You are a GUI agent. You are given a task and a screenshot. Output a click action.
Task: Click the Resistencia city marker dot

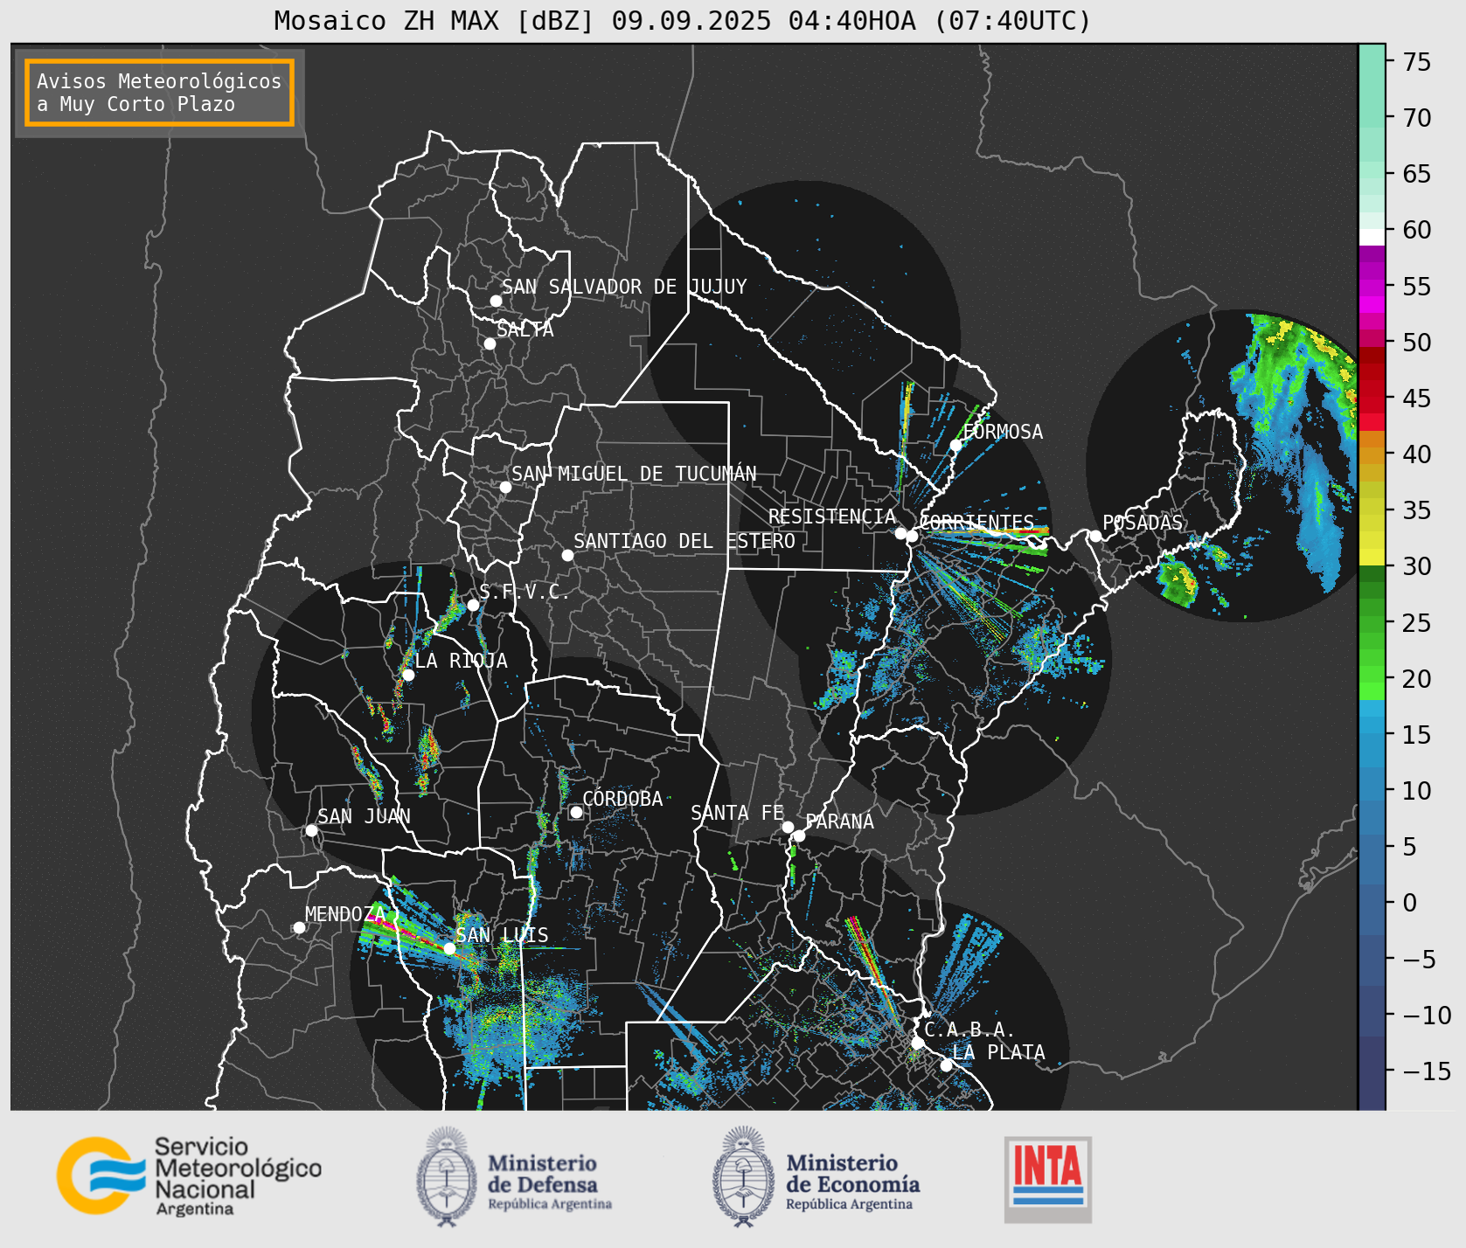coord(900,533)
